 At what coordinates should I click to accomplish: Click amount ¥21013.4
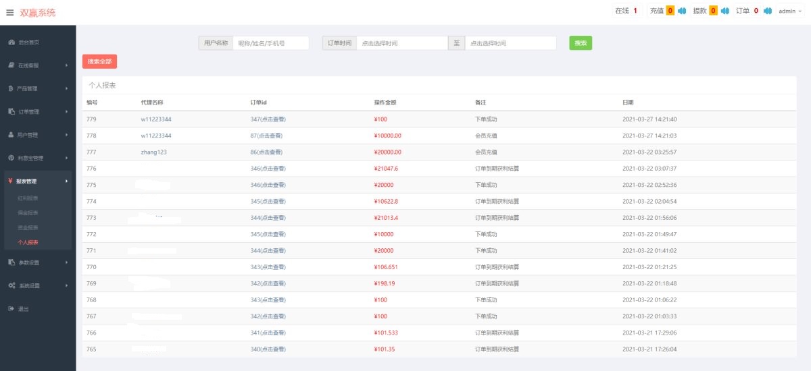386,217
